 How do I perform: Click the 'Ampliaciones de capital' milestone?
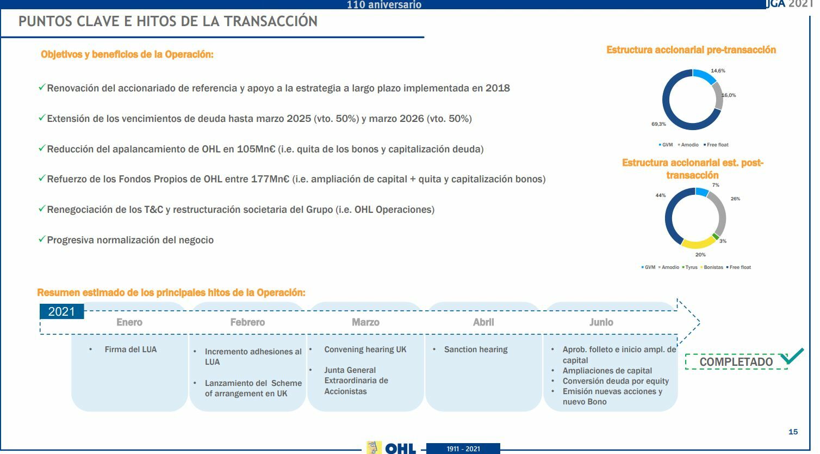coord(607,371)
